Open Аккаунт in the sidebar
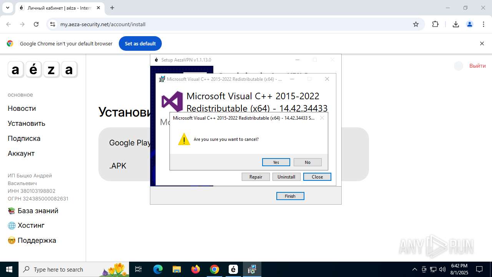Screen dimensions: 492x277 pos(21,154)
